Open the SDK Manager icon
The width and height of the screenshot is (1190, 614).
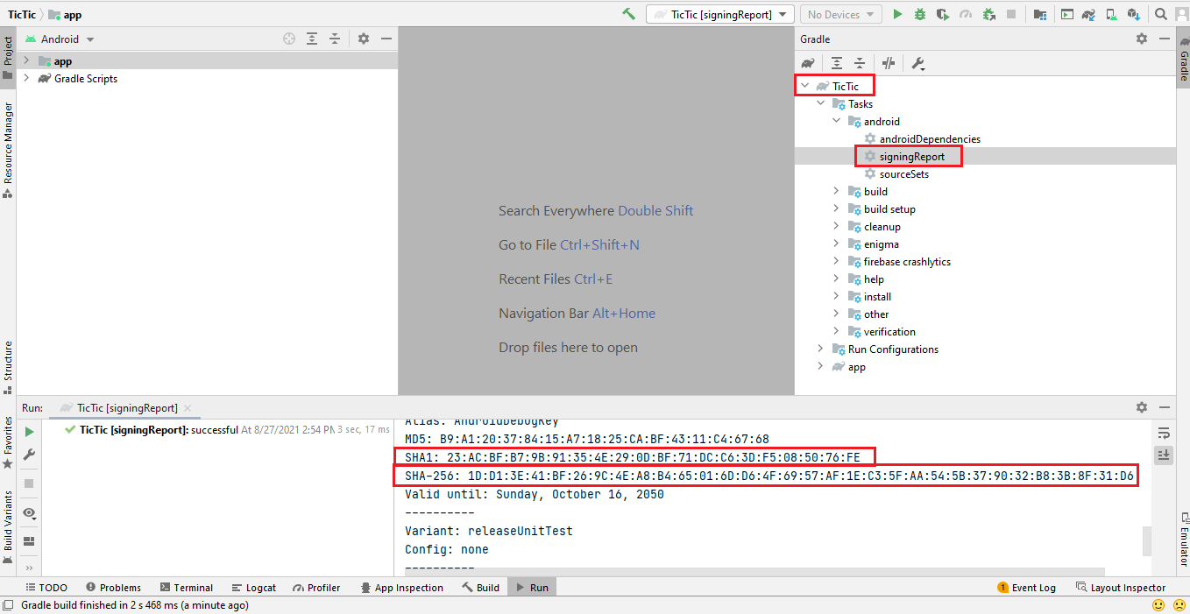(x=1134, y=14)
